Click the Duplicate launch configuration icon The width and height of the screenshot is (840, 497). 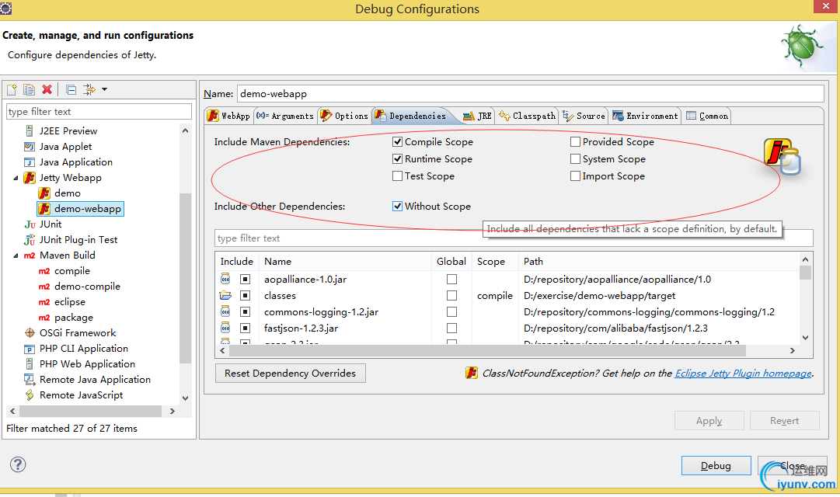pos(30,90)
